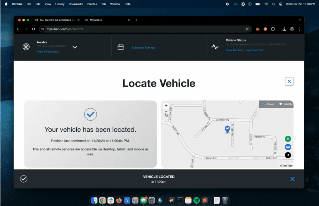Open Firefox from the dock
Viewport: 319px width, 206px height.
click(x=119, y=200)
